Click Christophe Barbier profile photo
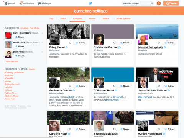The height and width of the screenshot is (138, 184). [x=99, y=39]
